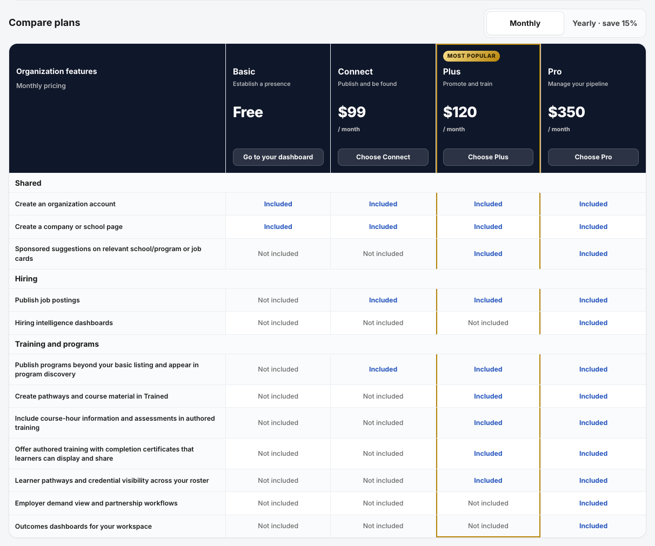Click Basic Included for organization account
Screen dimensions: 655x546
pos(278,204)
